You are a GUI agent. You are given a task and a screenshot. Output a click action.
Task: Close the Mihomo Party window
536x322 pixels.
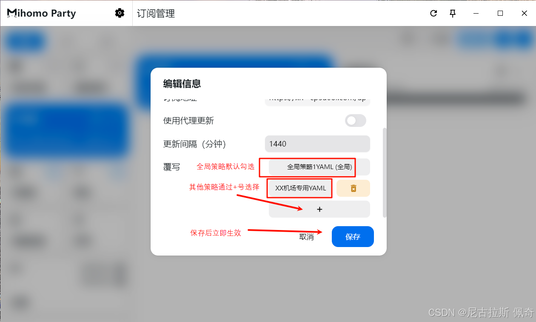tap(524, 13)
